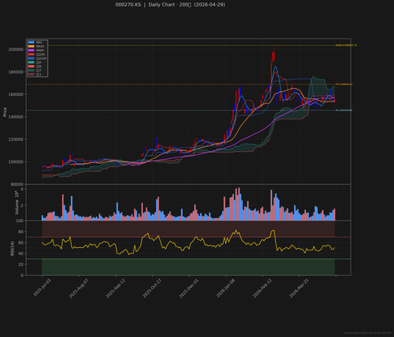Click the 120000 price axis label
Viewport: 394px width, 337px height.
point(16,139)
